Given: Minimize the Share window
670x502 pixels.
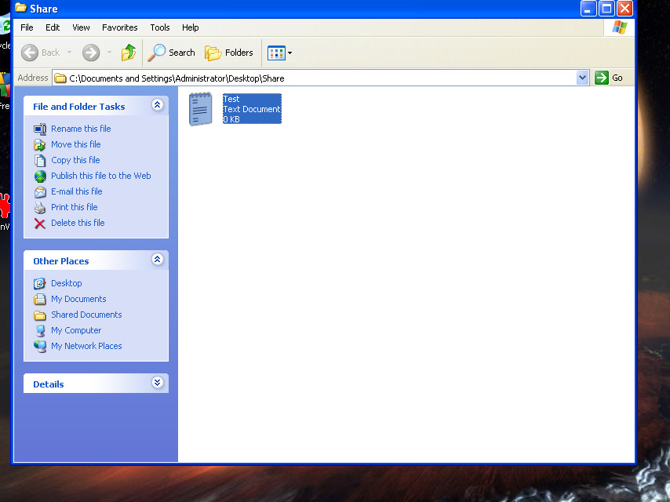Looking at the screenshot, I should tap(588, 8).
